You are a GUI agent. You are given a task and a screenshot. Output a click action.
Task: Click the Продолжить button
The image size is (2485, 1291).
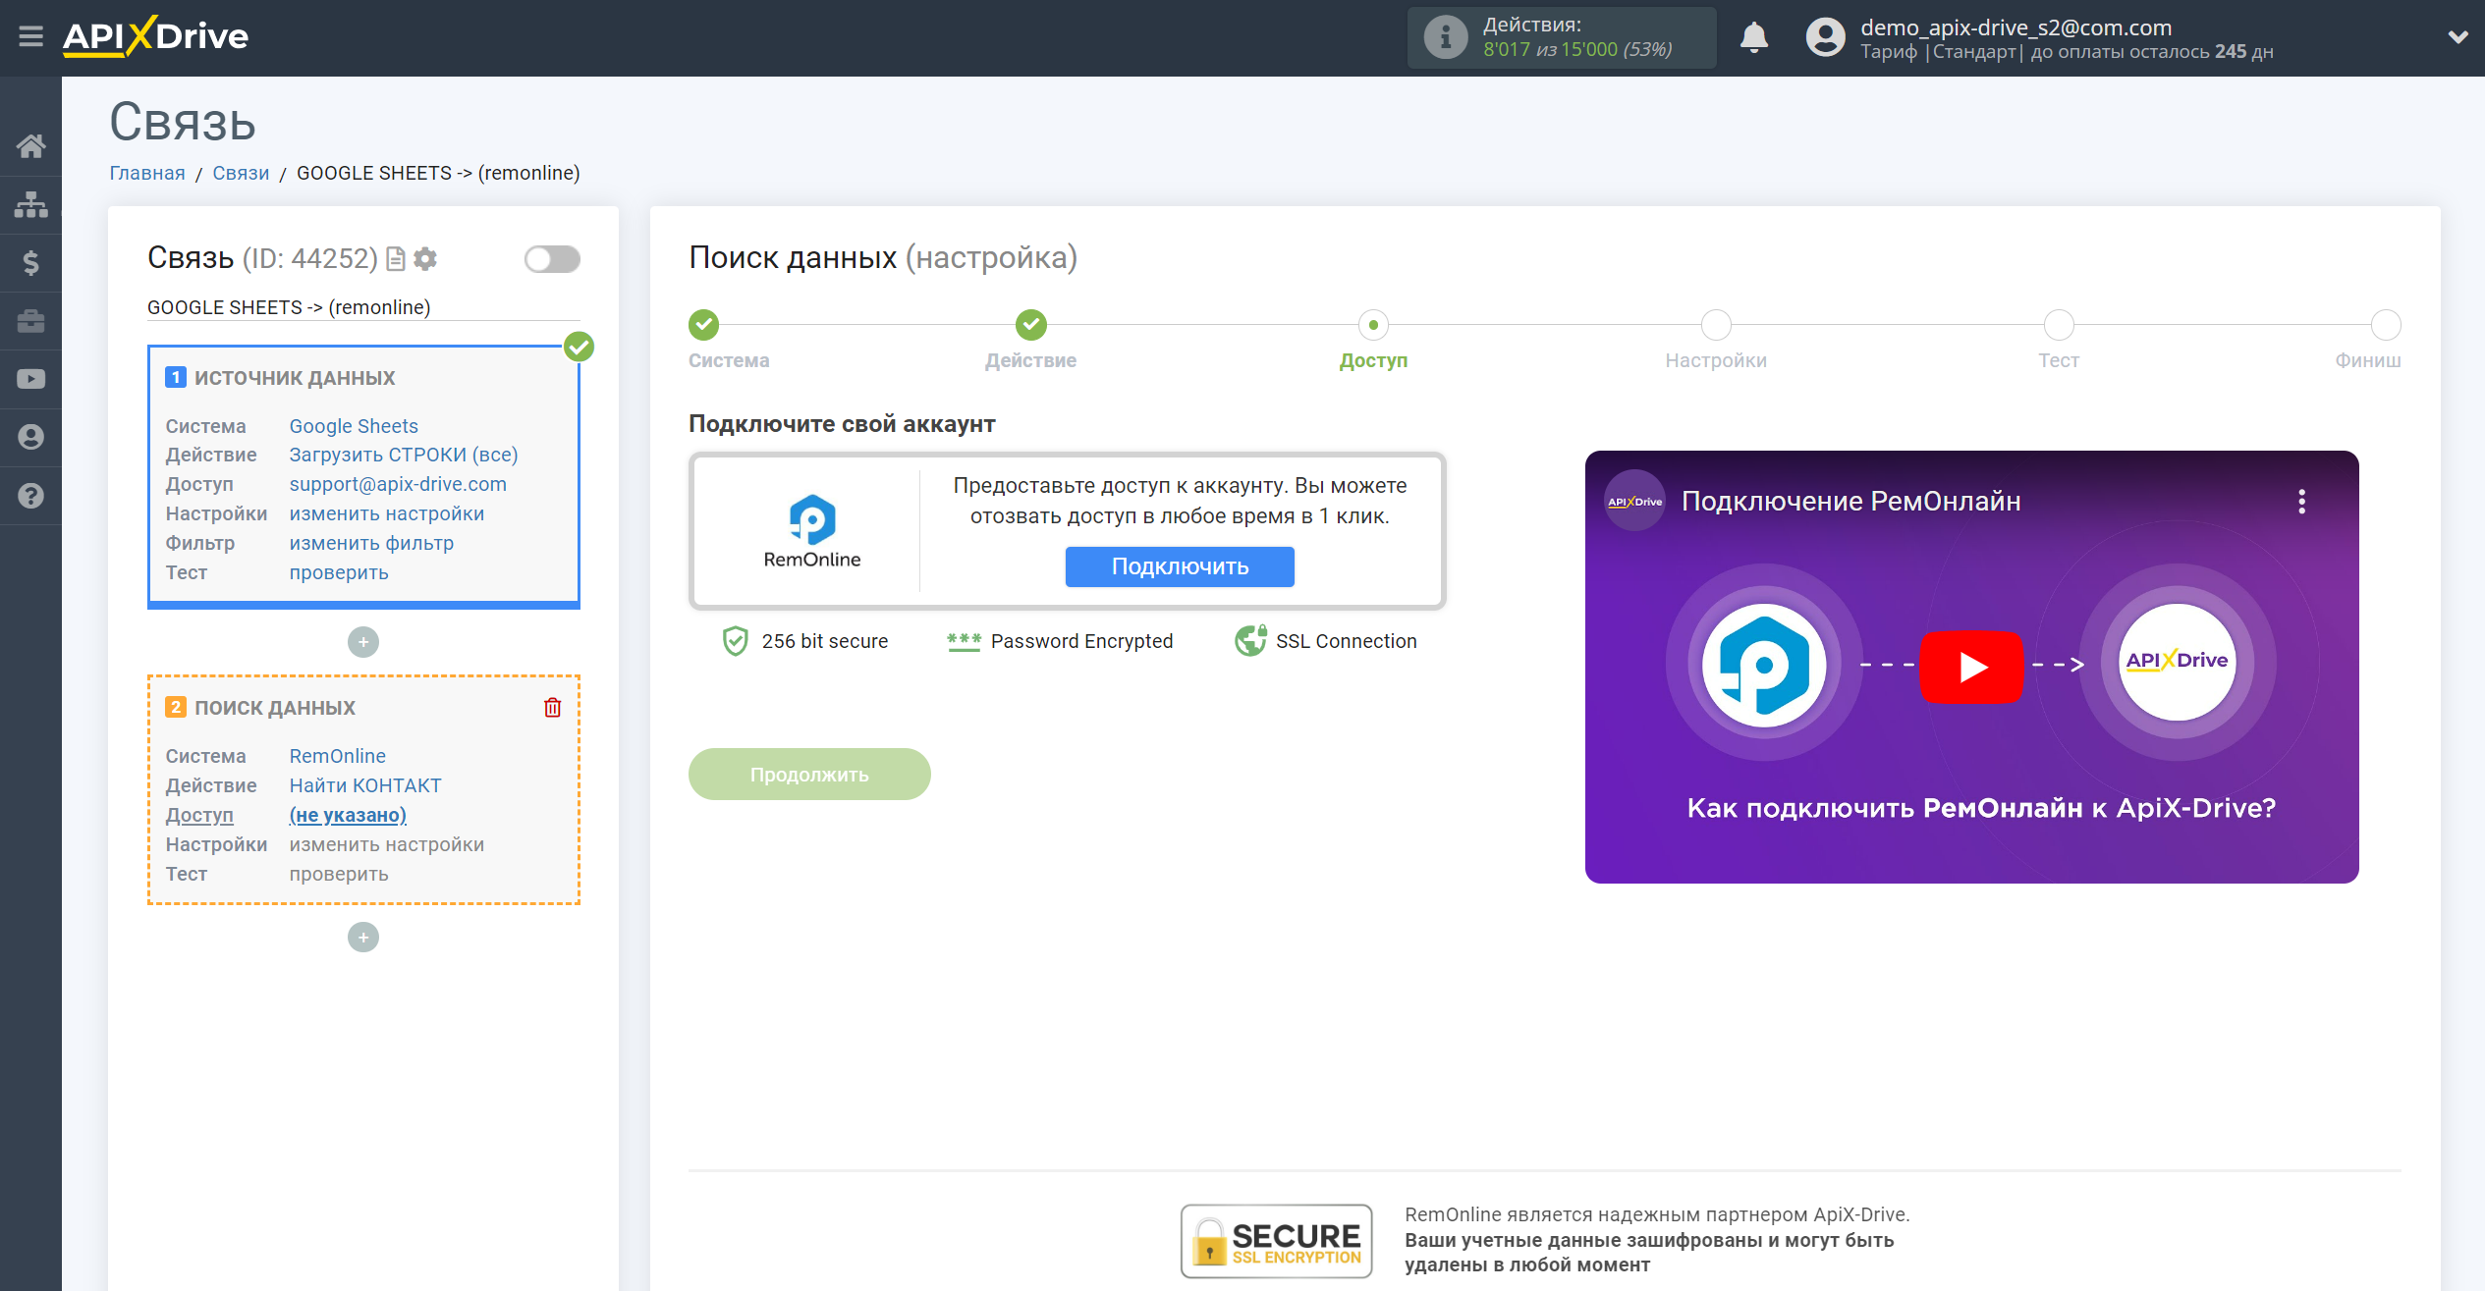click(809, 775)
